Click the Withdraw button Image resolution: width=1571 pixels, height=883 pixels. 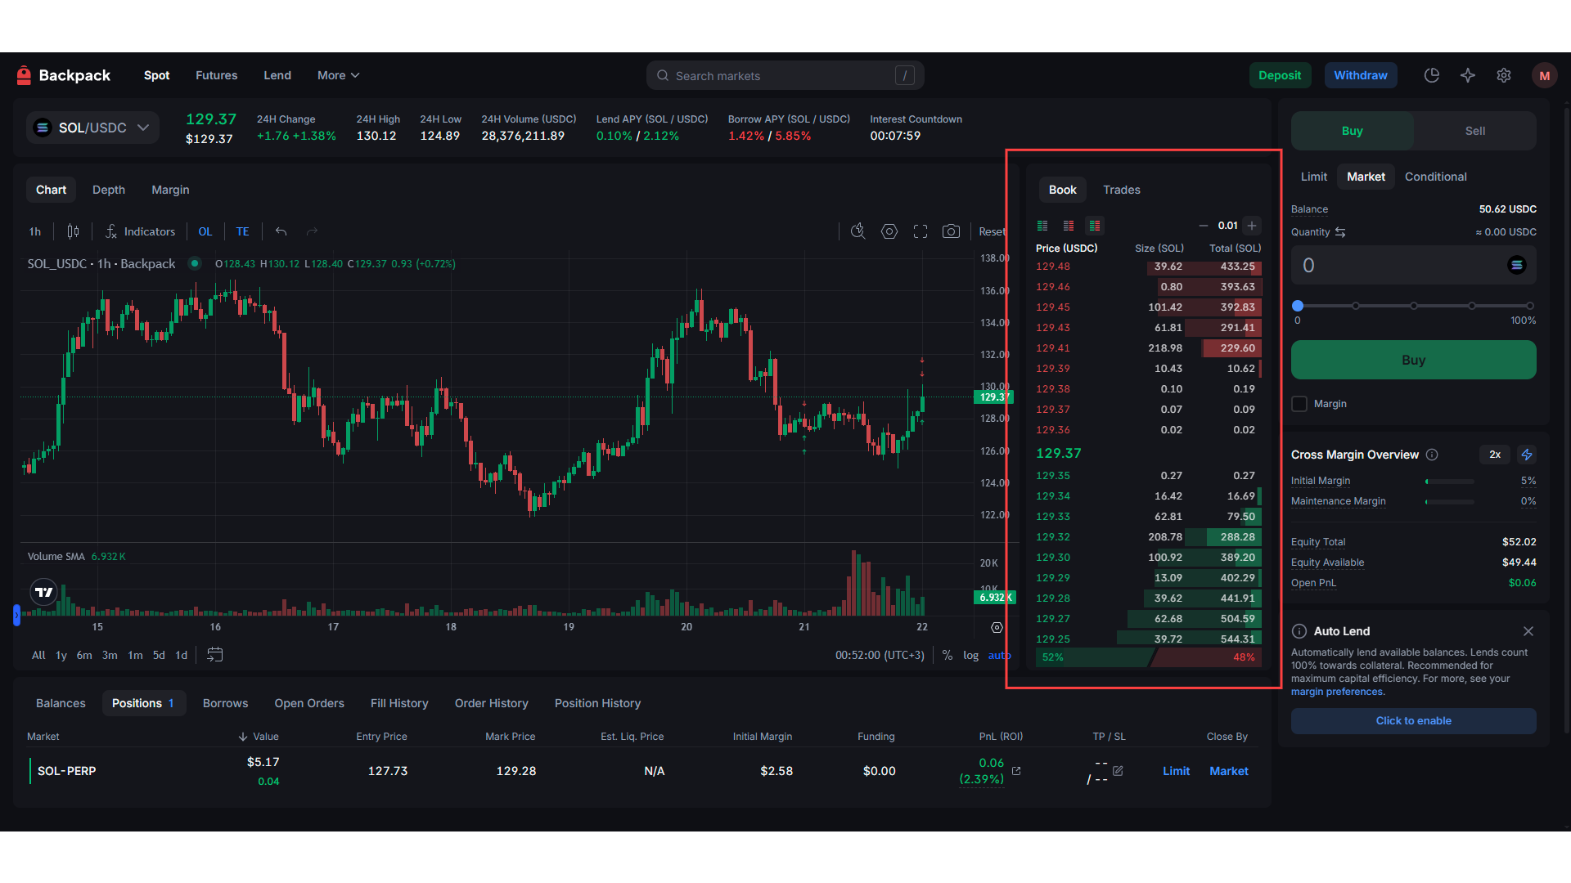click(x=1361, y=75)
